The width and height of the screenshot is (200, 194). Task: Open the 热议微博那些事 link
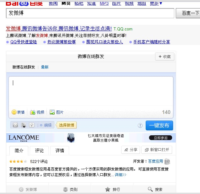(62, 42)
